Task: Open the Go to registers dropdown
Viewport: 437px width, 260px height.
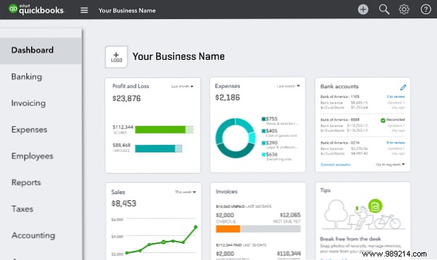Action: click(390, 164)
